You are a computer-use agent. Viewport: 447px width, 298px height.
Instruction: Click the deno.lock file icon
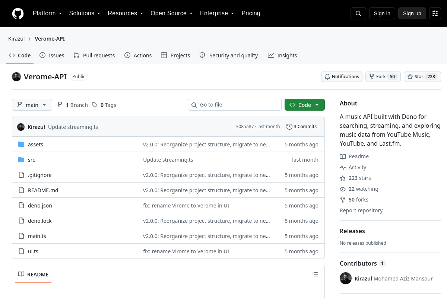tap(21, 221)
